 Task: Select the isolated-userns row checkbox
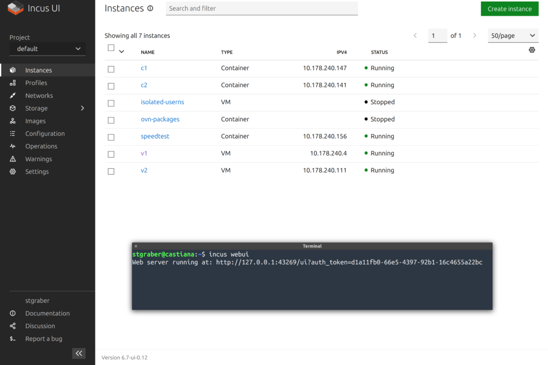(x=111, y=103)
